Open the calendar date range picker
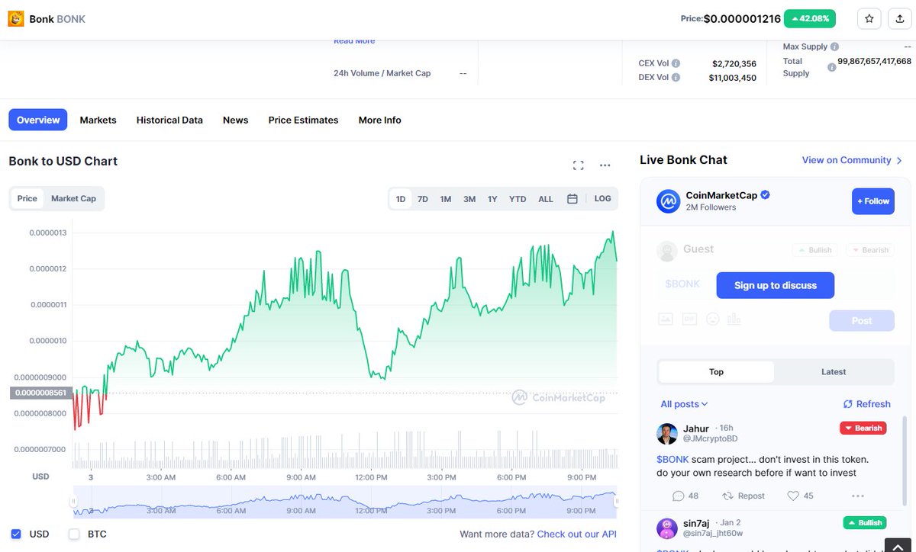Screen dimensions: 916x552 coord(572,199)
